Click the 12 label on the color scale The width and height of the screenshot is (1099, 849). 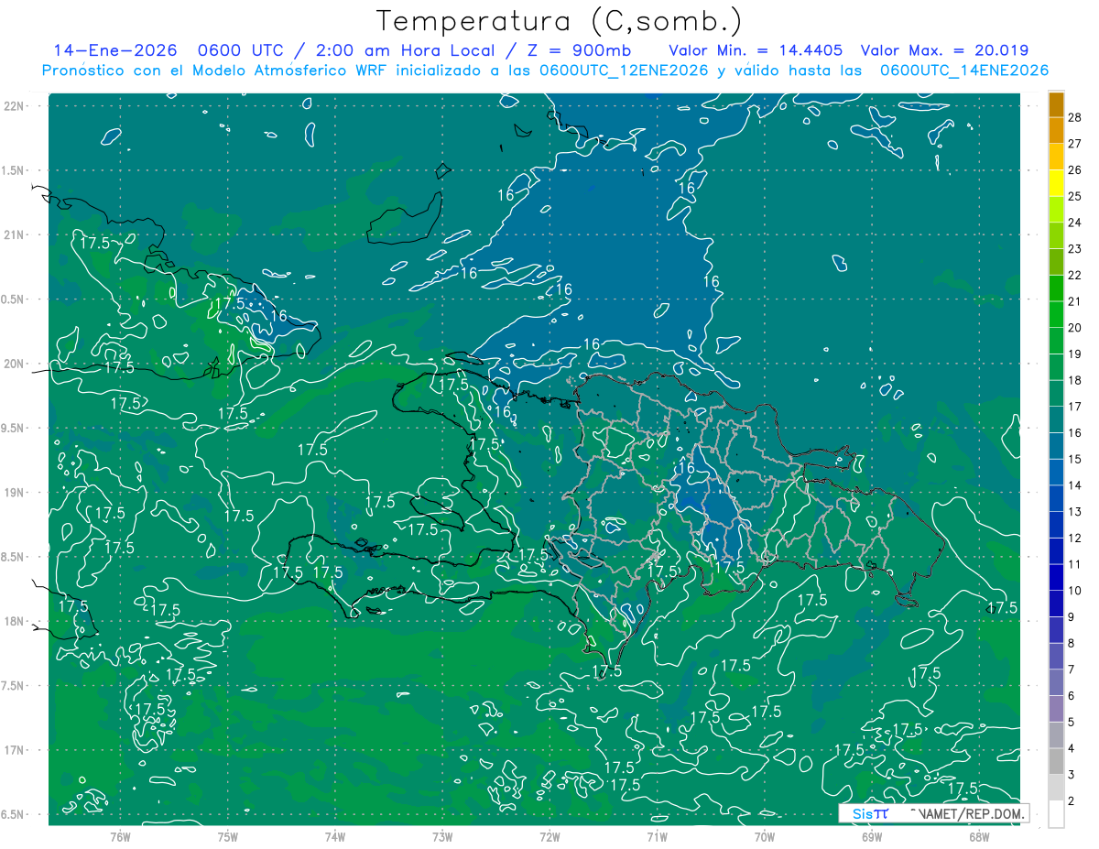1074,538
